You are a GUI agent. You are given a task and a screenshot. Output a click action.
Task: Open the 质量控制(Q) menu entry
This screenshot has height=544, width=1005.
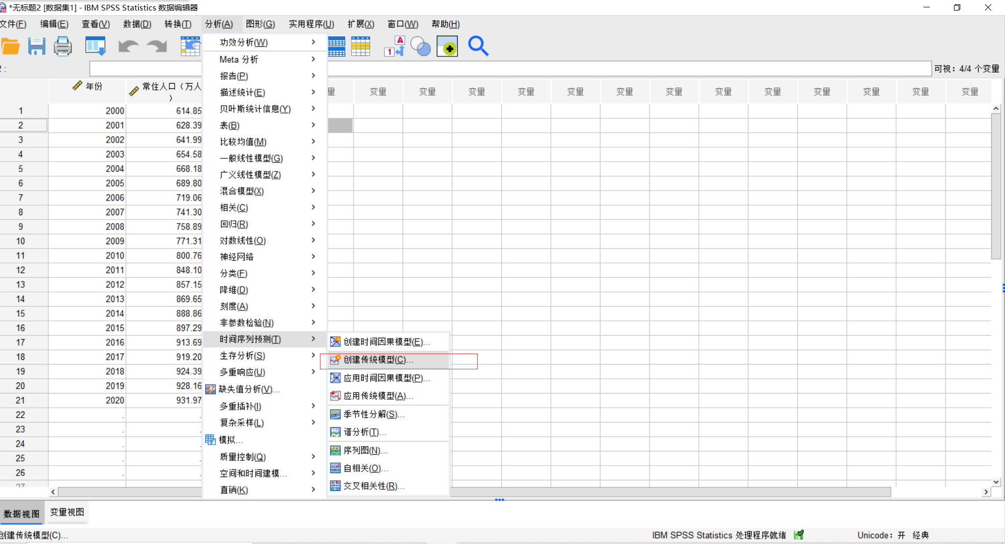tap(264, 457)
